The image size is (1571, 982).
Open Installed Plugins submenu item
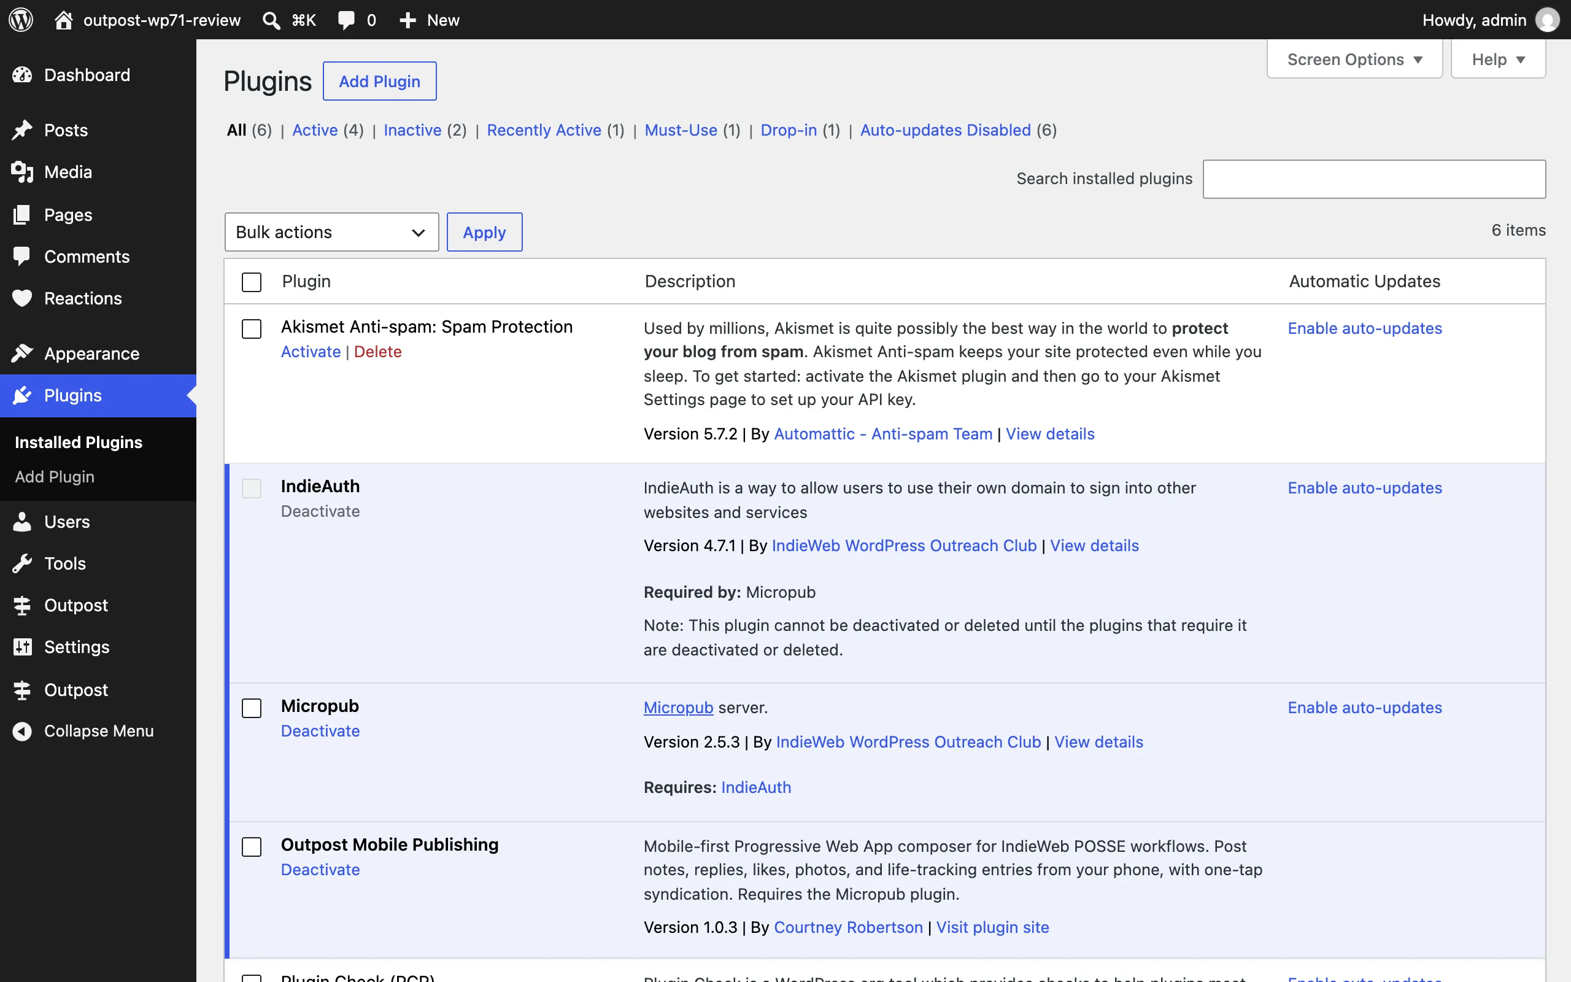click(79, 443)
